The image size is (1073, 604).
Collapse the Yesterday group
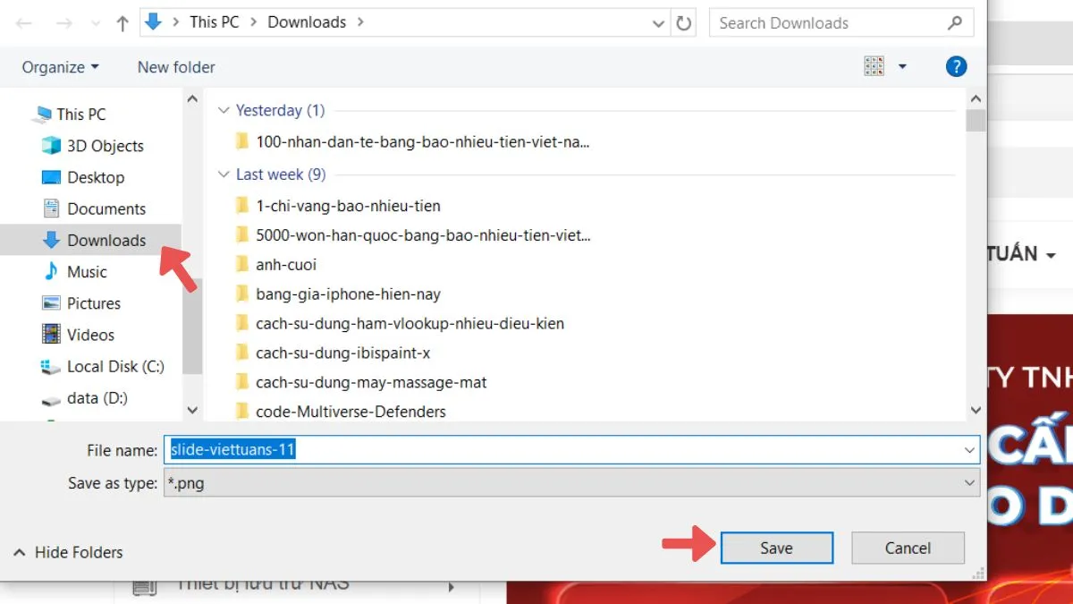(x=224, y=110)
